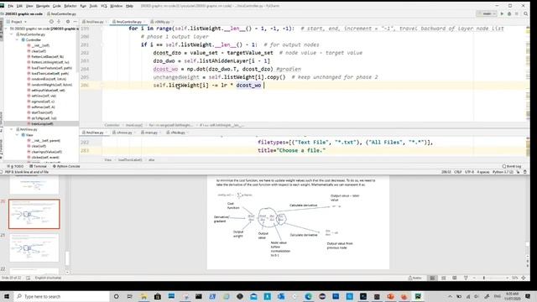This screenshot has height=302, width=537.
Task: Open the Event Log
Action: coord(512,166)
